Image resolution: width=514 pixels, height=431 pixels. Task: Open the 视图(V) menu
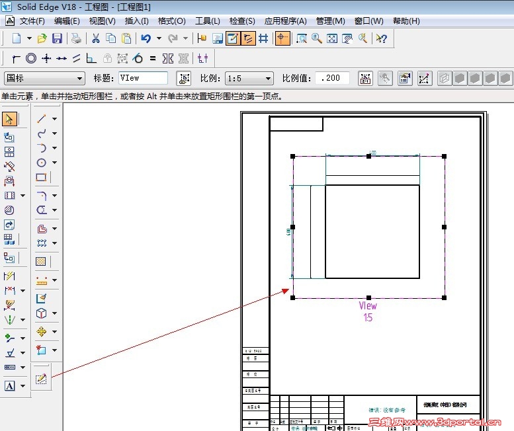coord(103,21)
